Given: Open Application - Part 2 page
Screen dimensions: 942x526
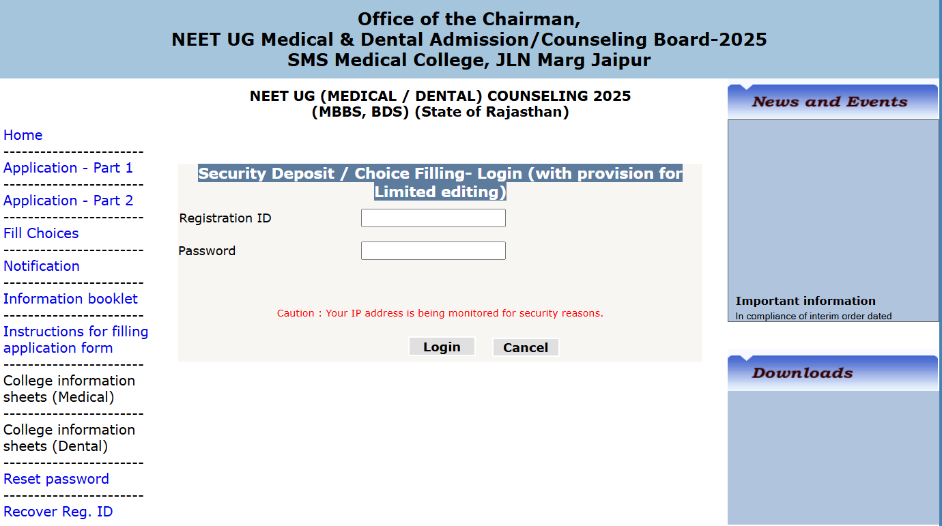Looking at the screenshot, I should (68, 201).
